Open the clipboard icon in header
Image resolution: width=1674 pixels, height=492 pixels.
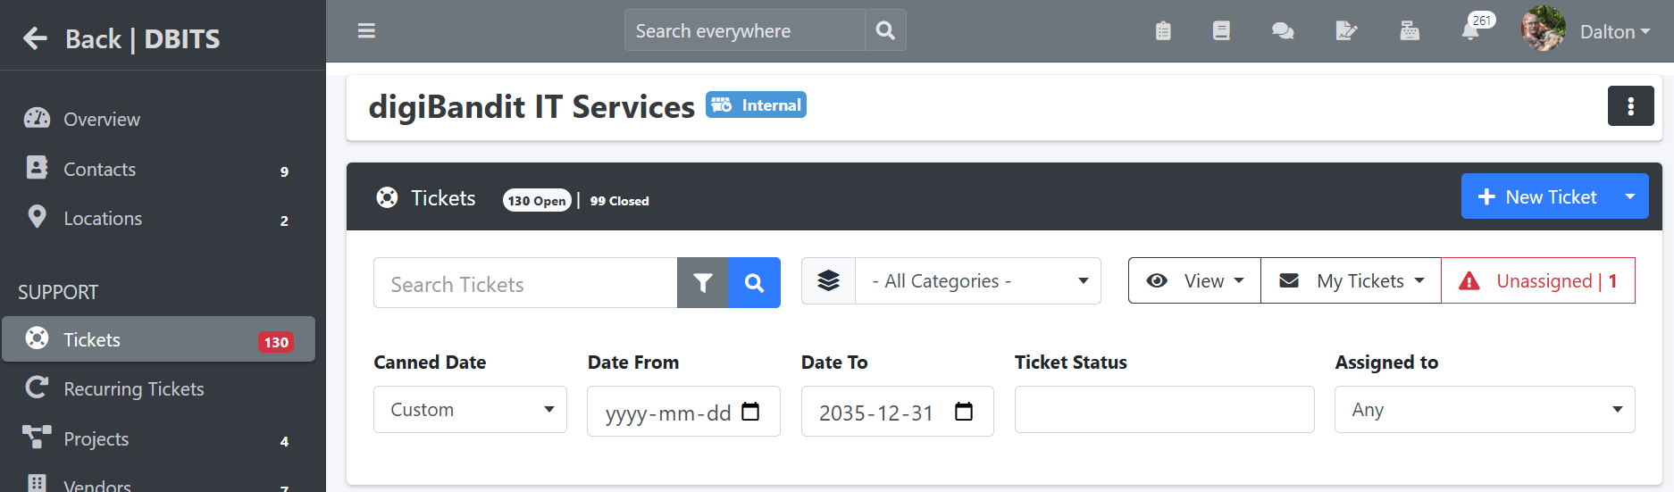tap(1163, 31)
